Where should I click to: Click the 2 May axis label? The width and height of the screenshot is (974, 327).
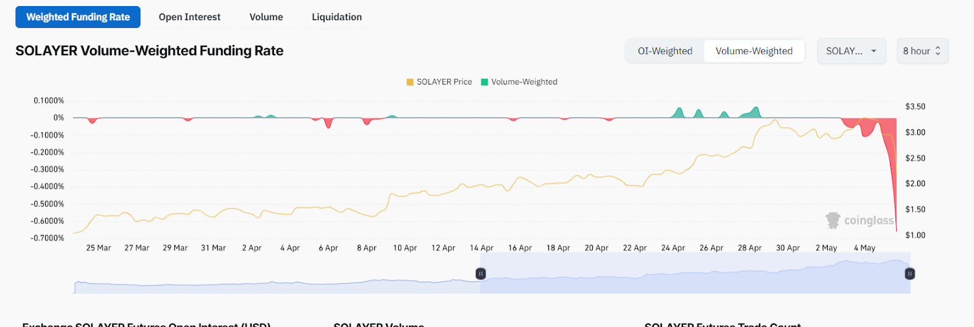(826, 248)
